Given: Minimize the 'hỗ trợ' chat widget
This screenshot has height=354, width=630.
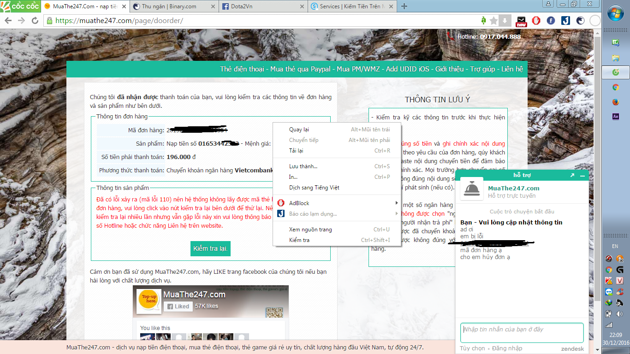Looking at the screenshot, I should click(x=582, y=176).
